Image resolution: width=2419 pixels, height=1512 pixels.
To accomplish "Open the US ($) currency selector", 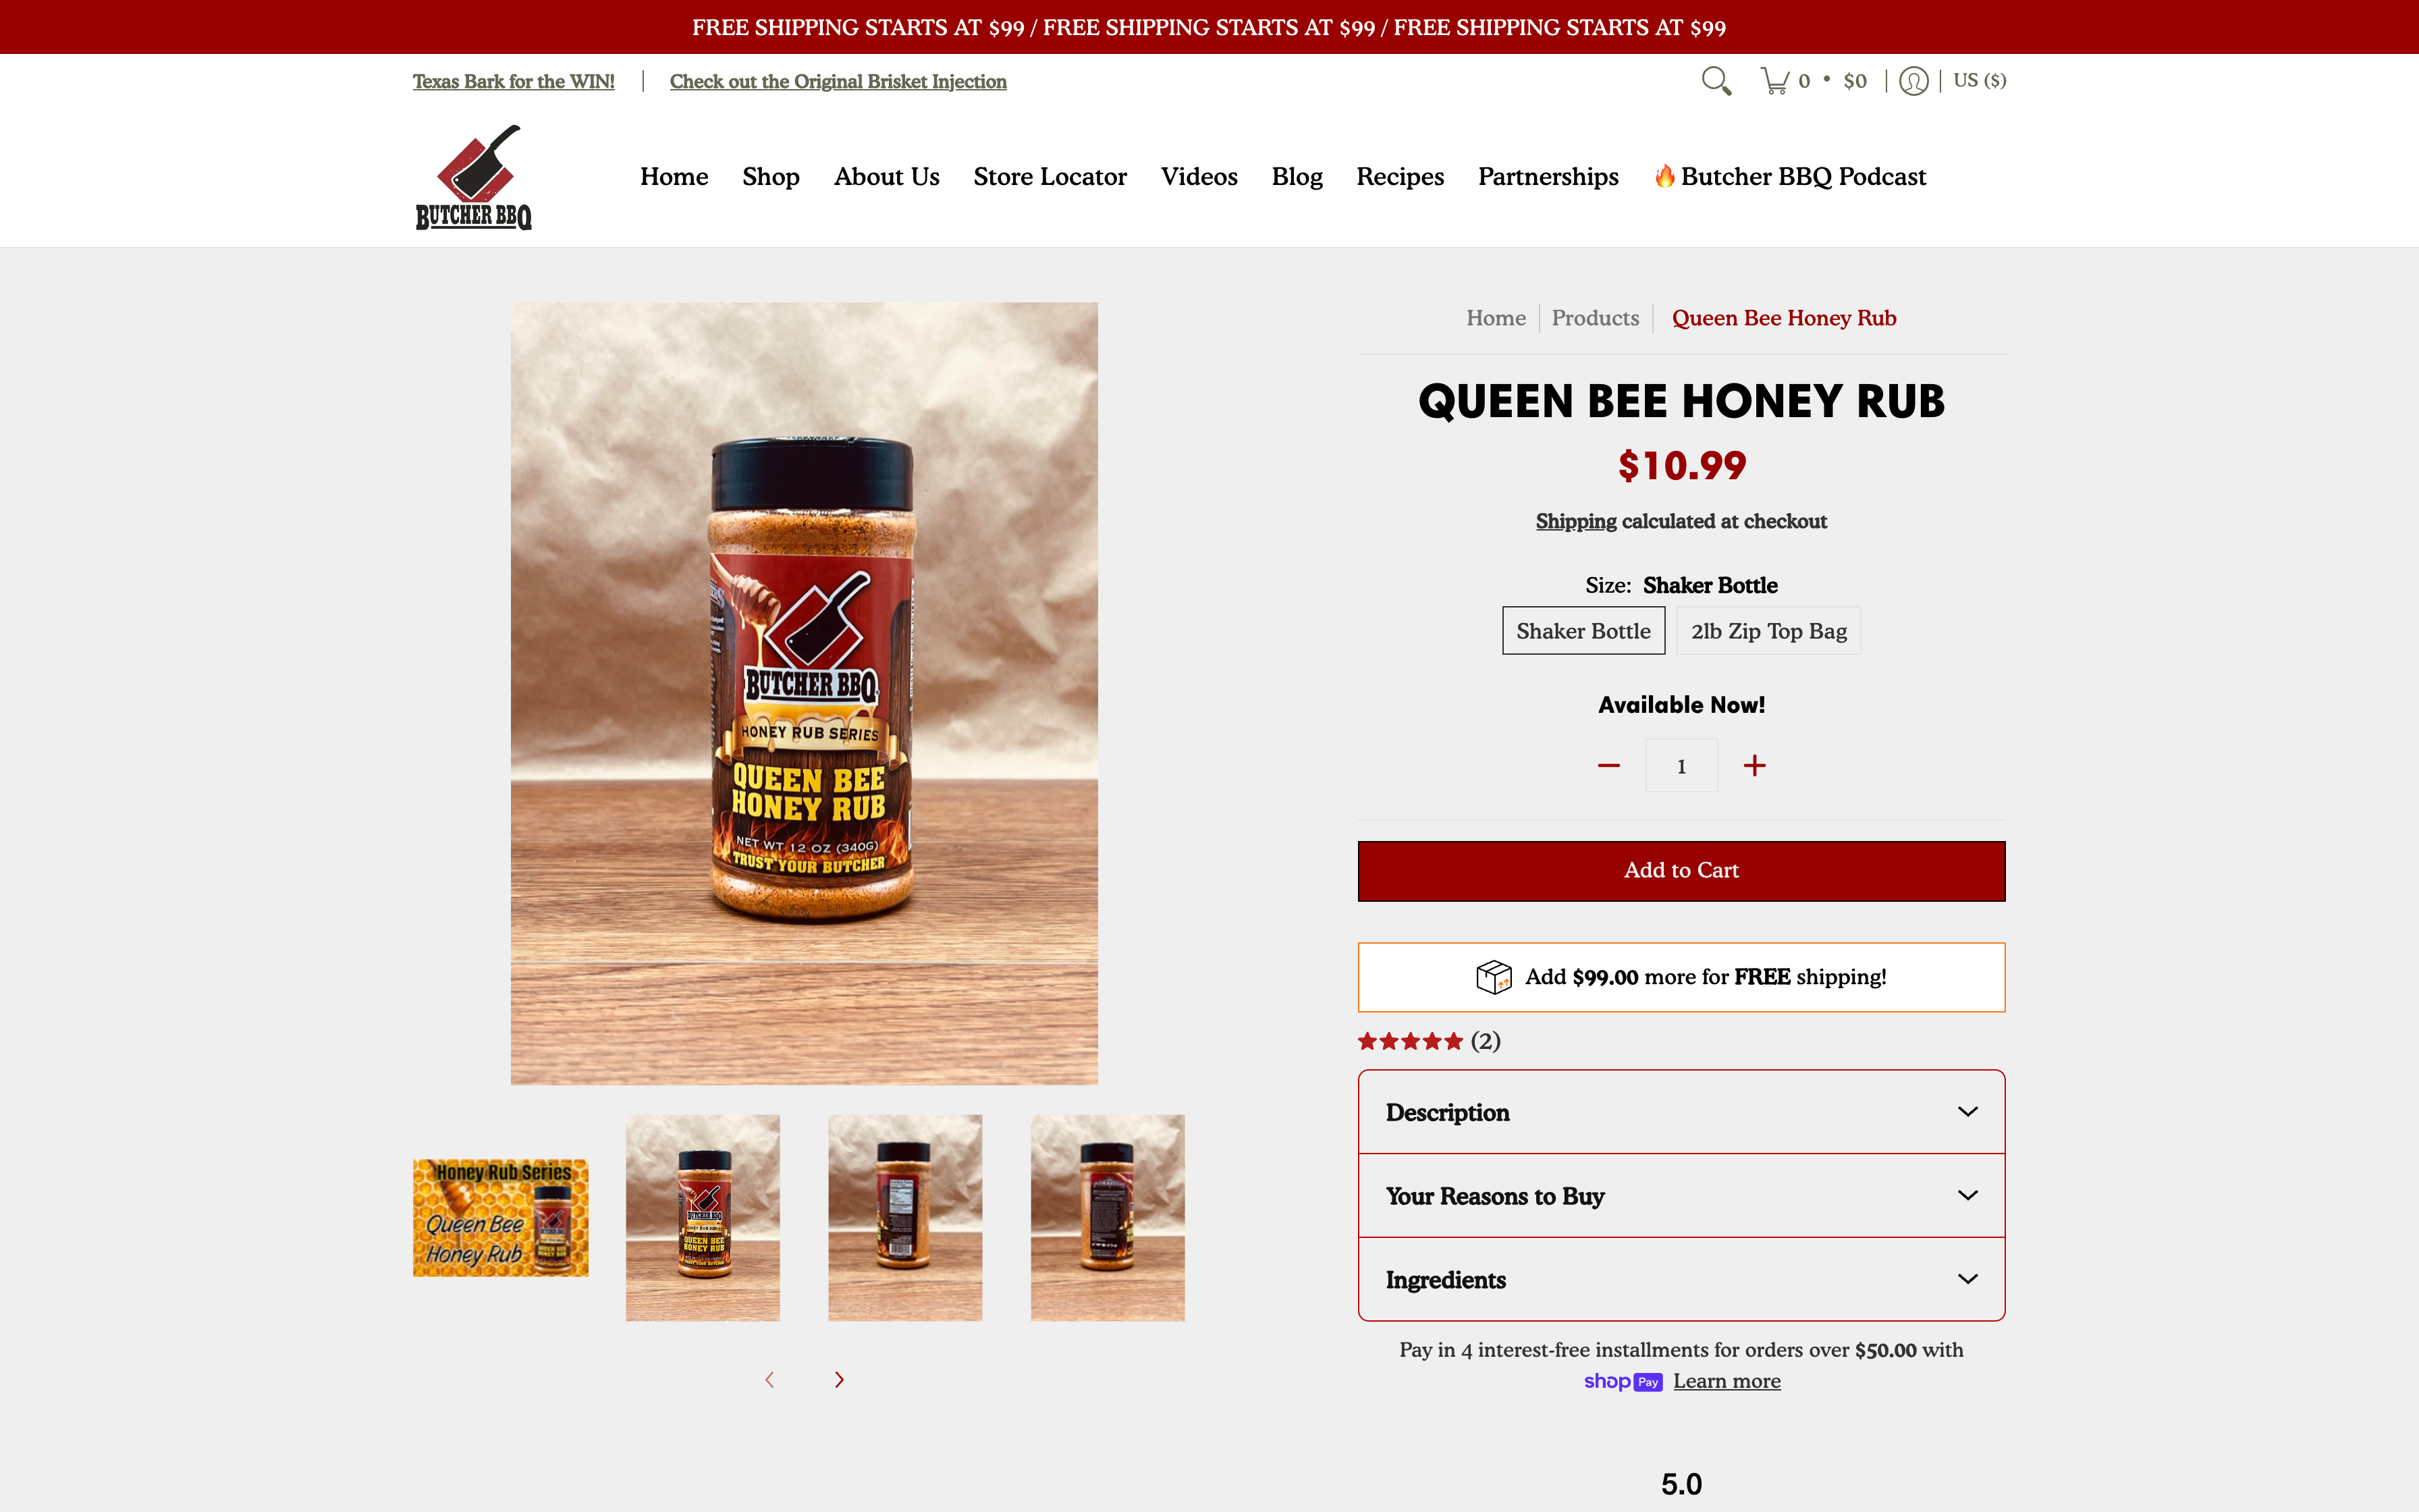I will pos(1979,80).
